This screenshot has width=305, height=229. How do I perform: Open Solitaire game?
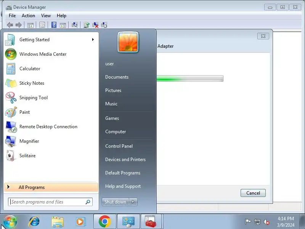(51, 156)
